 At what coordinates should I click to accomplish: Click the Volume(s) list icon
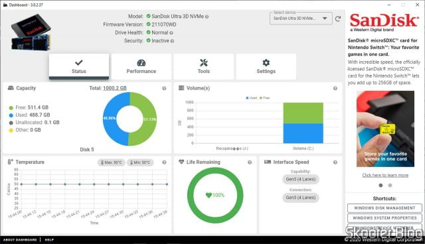click(181, 88)
